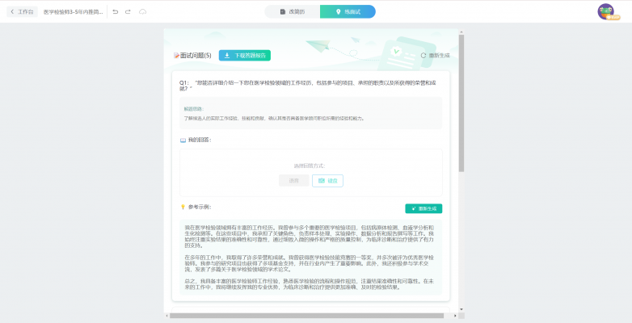Viewport: 632px width, 323px height.
Task: Go back to 工作台 workbench
Action: [x=22, y=11]
